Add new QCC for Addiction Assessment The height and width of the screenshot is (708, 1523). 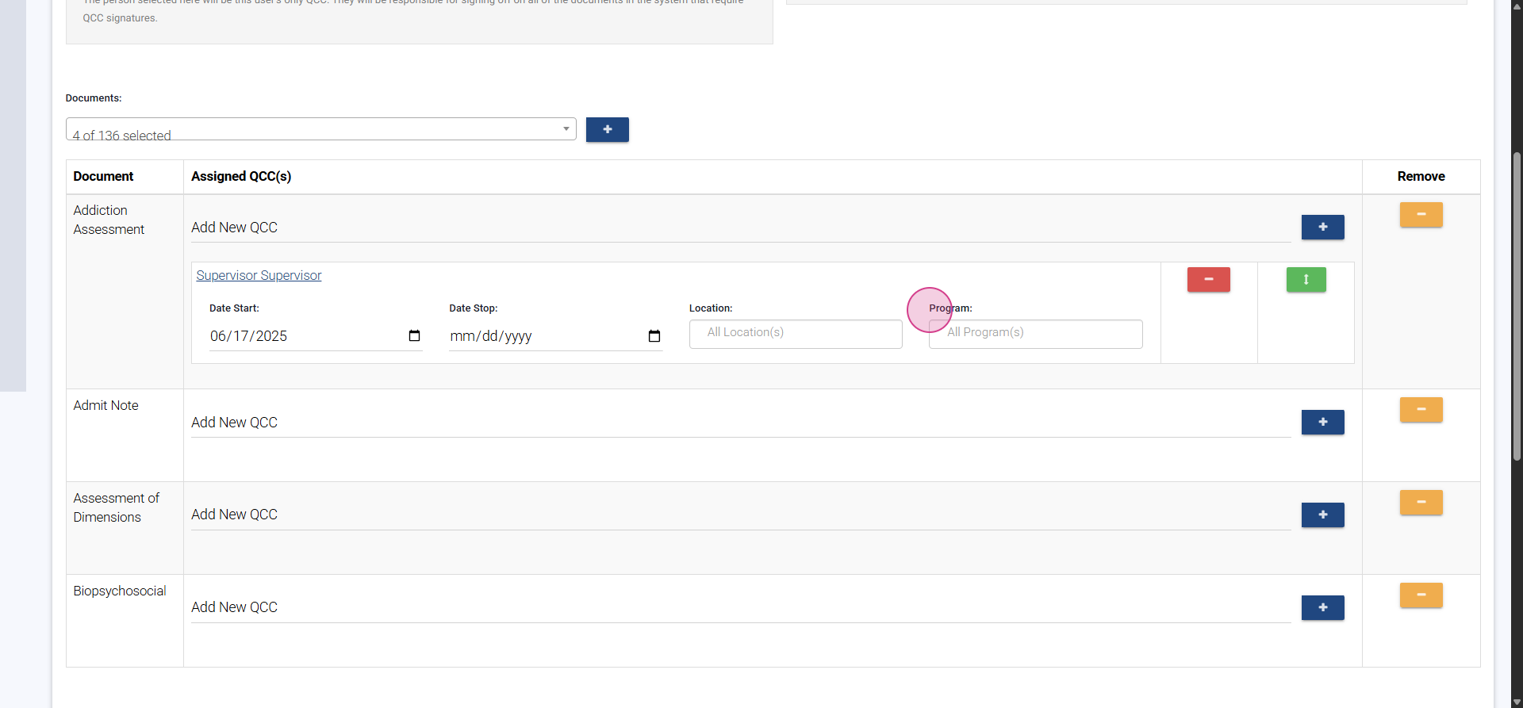coord(1322,228)
